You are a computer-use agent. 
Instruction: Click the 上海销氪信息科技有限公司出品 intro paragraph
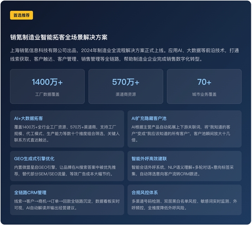tap(124, 55)
